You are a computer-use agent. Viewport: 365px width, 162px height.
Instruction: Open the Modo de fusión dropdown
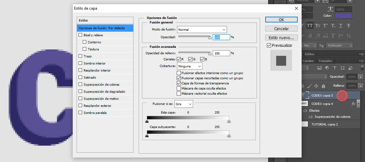pos(202,30)
